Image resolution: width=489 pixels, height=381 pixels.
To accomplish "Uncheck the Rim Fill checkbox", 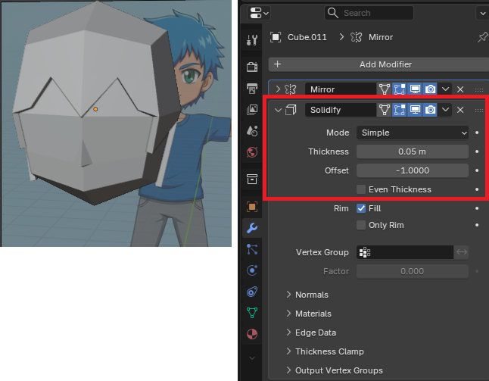I will click(x=361, y=208).
